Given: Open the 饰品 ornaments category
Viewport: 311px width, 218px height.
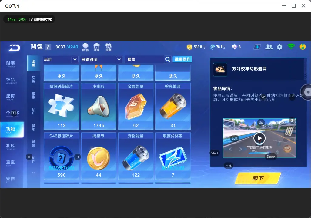Looking at the screenshot, I should pyautogui.click(x=11, y=80).
